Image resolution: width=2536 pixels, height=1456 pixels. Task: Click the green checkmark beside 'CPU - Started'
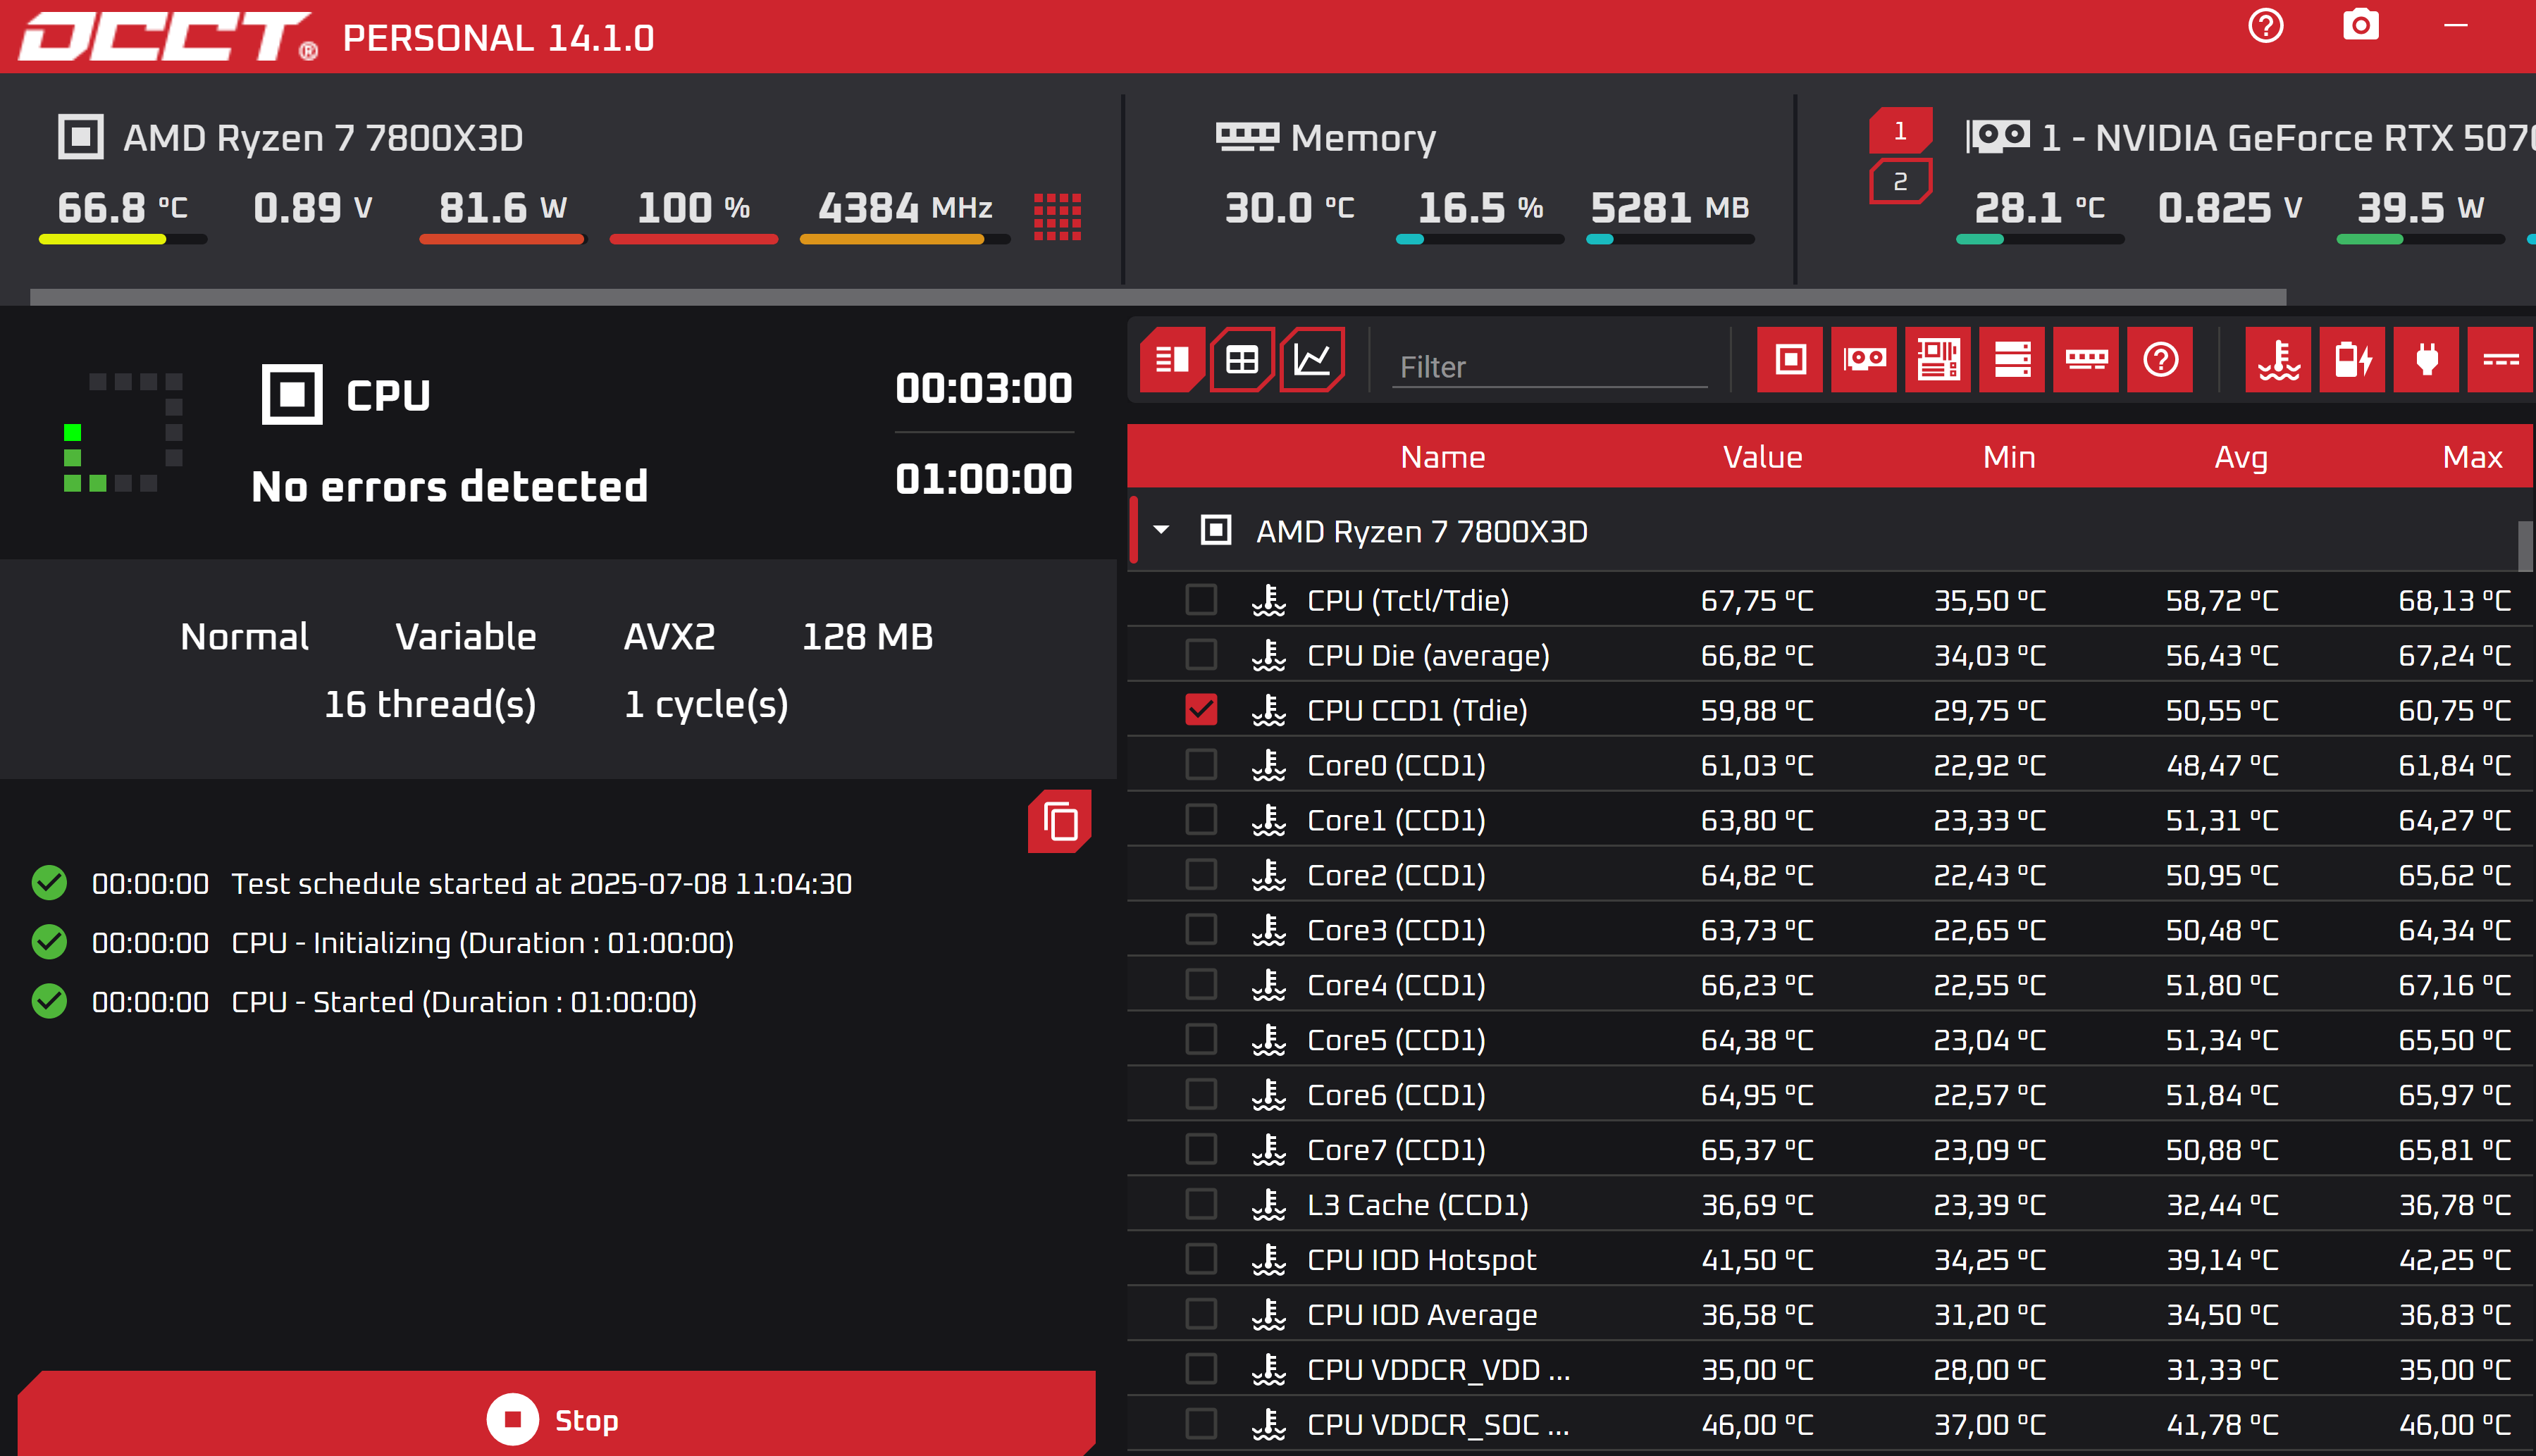49,1001
